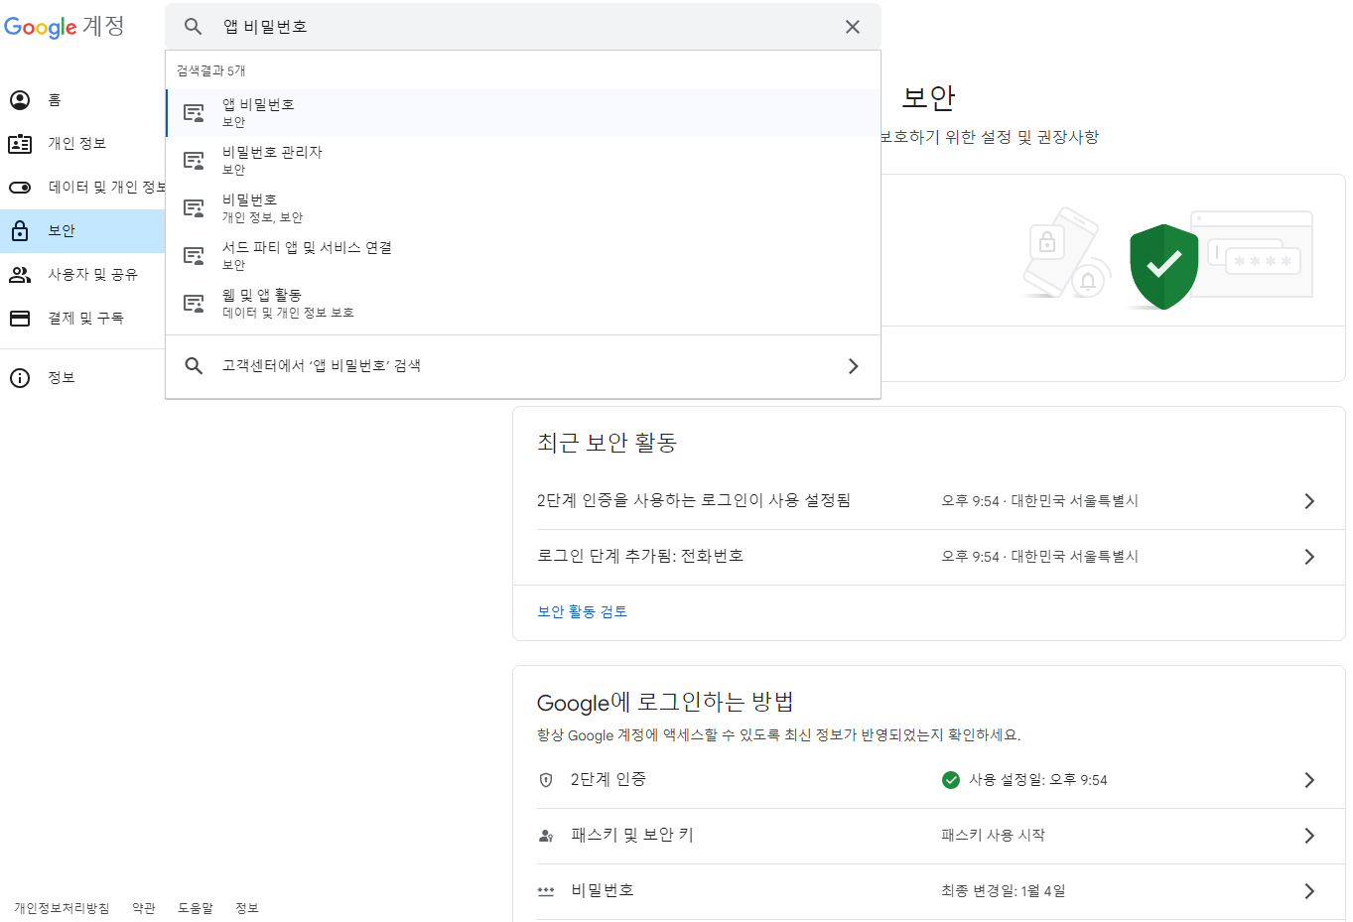
Task: Click the icon beside 웹 및 앱 활동 result
Action: 195,304
